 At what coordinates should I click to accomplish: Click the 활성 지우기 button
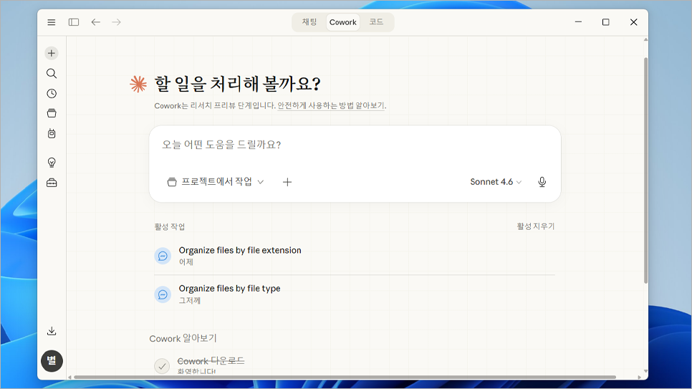click(535, 226)
